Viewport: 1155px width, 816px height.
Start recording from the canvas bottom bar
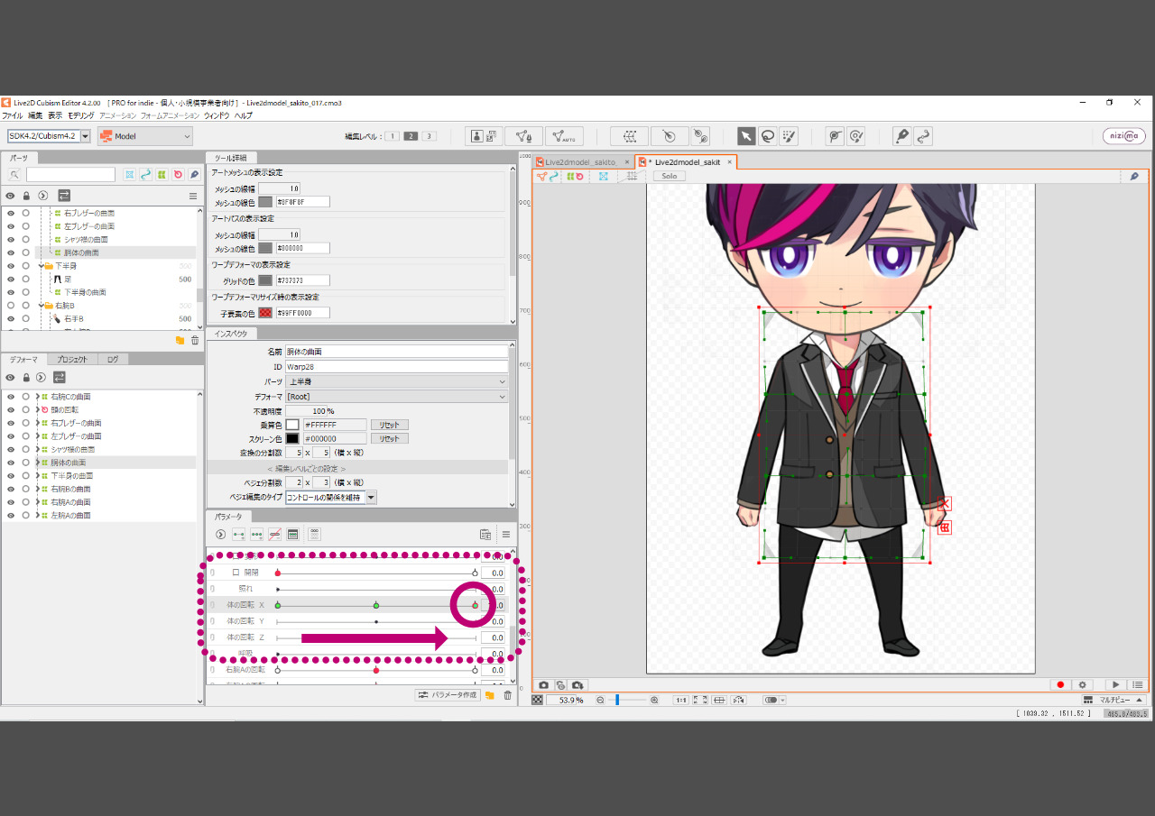(1061, 685)
